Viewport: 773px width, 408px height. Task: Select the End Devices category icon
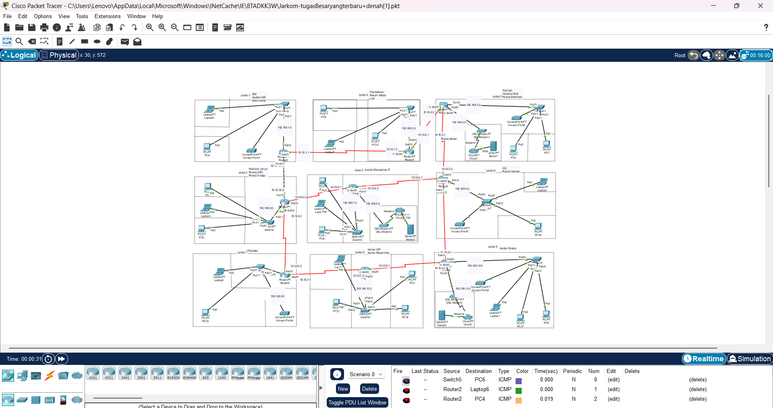tap(22, 376)
